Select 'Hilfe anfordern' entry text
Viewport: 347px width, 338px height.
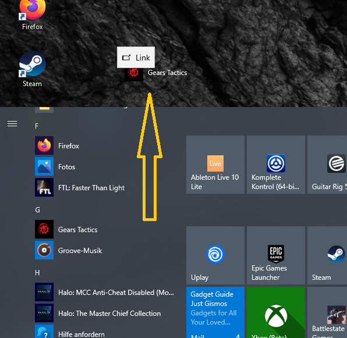[x=81, y=335]
